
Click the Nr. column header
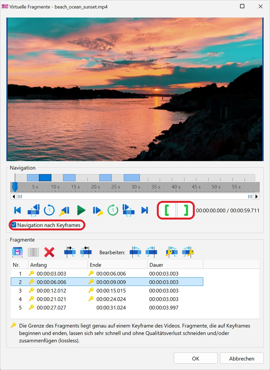click(x=19, y=265)
